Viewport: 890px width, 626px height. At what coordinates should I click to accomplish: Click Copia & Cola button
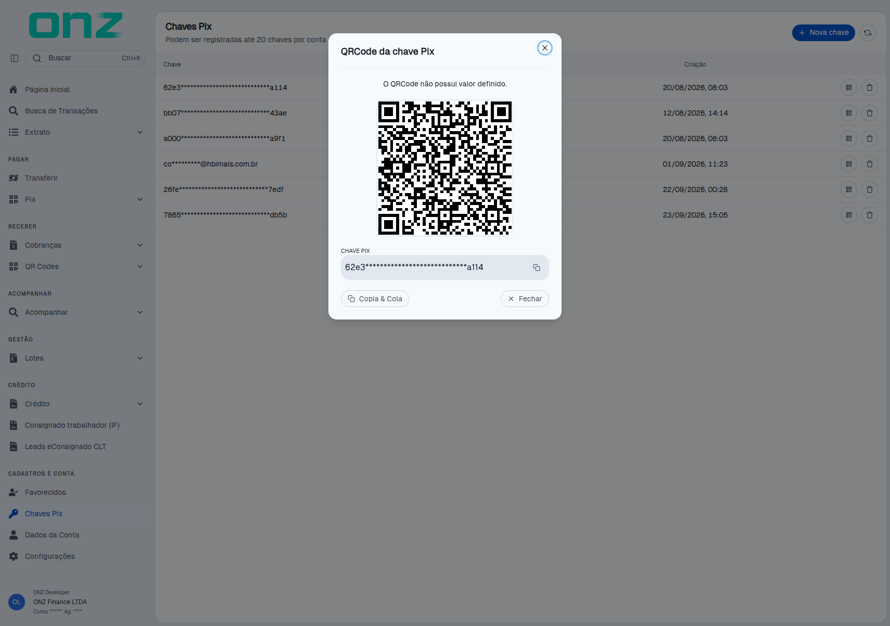[x=375, y=299]
